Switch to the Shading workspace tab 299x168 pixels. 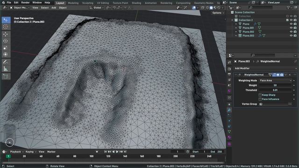click(136, 3)
